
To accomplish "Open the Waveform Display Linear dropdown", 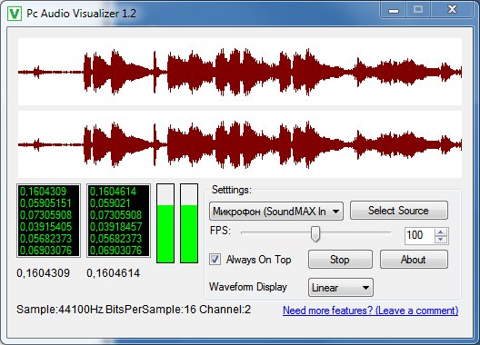I will click(x=341, y=288).
